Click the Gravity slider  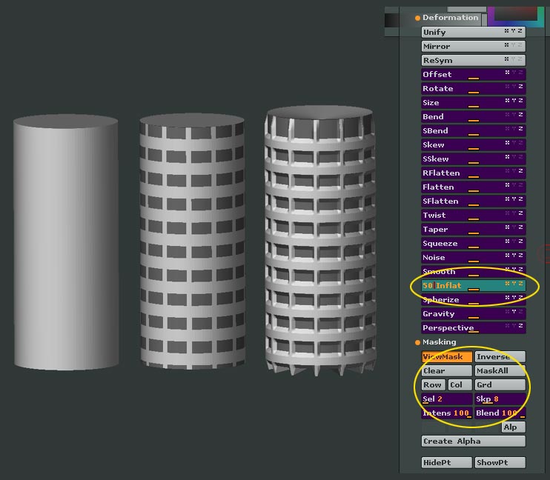tap(473, 313)
